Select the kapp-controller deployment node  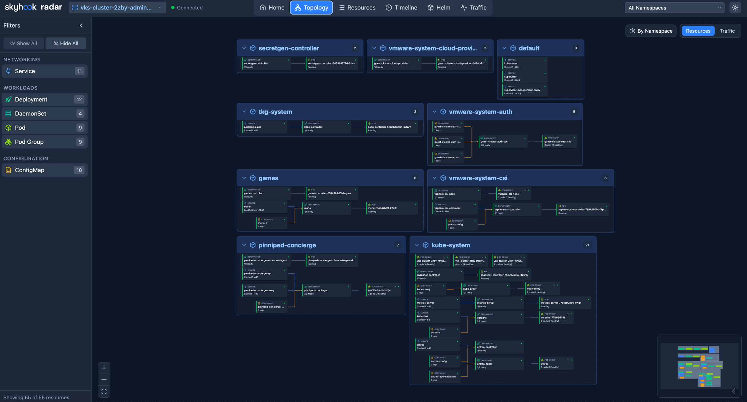(x=326, y=127)
